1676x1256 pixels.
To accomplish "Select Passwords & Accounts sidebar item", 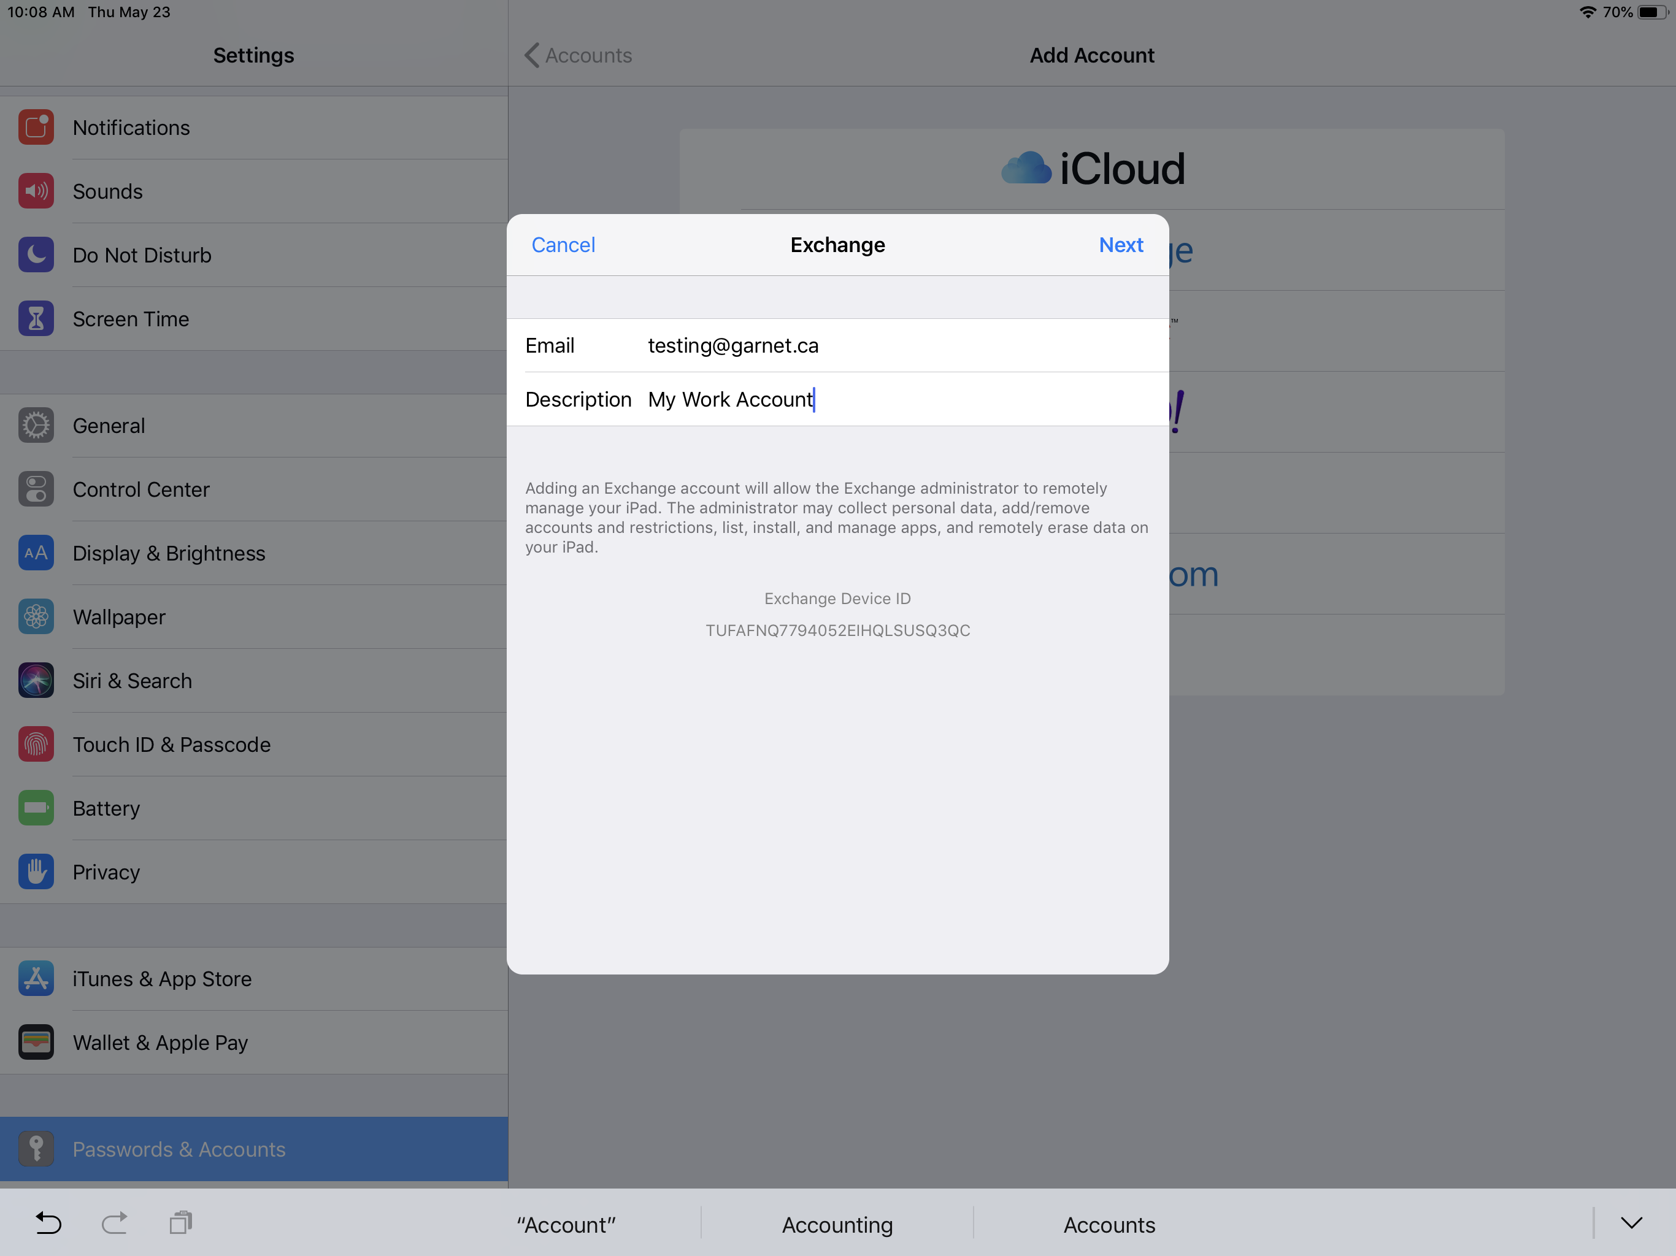I will point(179,1149).
